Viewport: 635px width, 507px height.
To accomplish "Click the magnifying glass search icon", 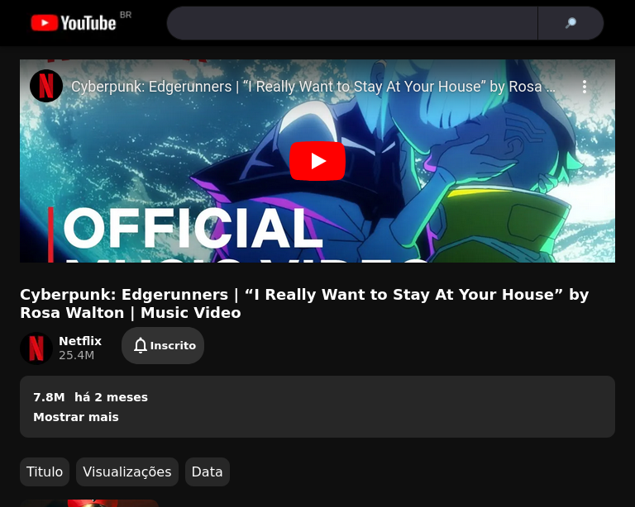I will pos(571,23).
